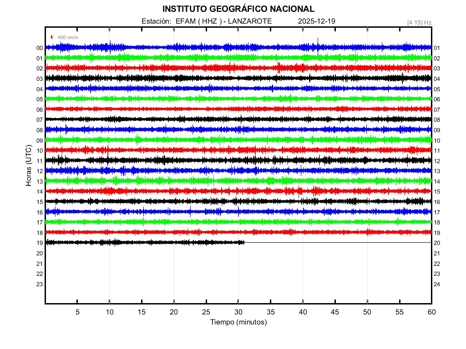Image resolution: width=466 pixels, height=349 pixels.
Task: Click left-axis hour label 00
Action: coord(40,48)
